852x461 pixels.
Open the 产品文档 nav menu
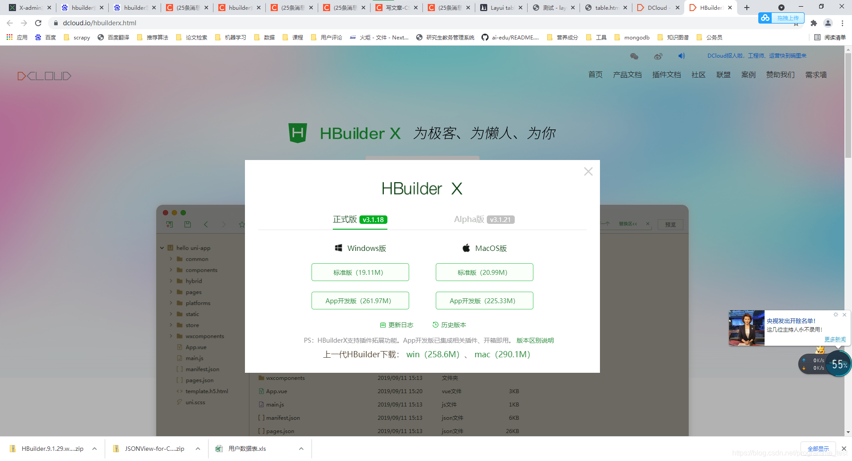[x=627, y=74]
